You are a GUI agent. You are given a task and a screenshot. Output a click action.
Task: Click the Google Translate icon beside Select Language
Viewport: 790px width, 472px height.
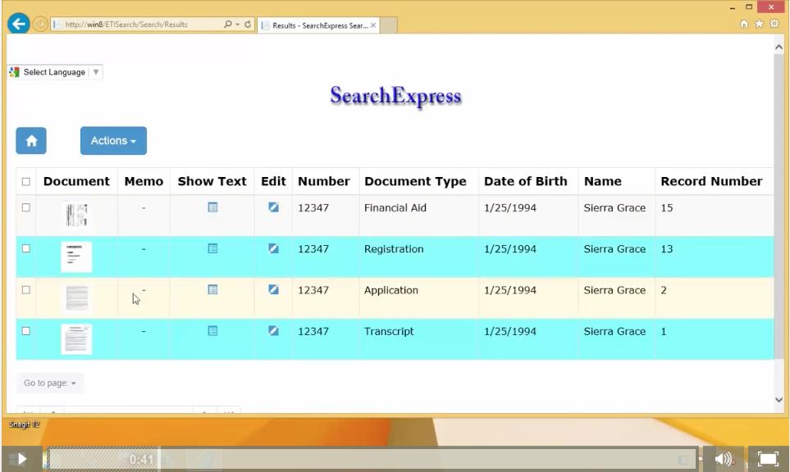pos(14,72)
